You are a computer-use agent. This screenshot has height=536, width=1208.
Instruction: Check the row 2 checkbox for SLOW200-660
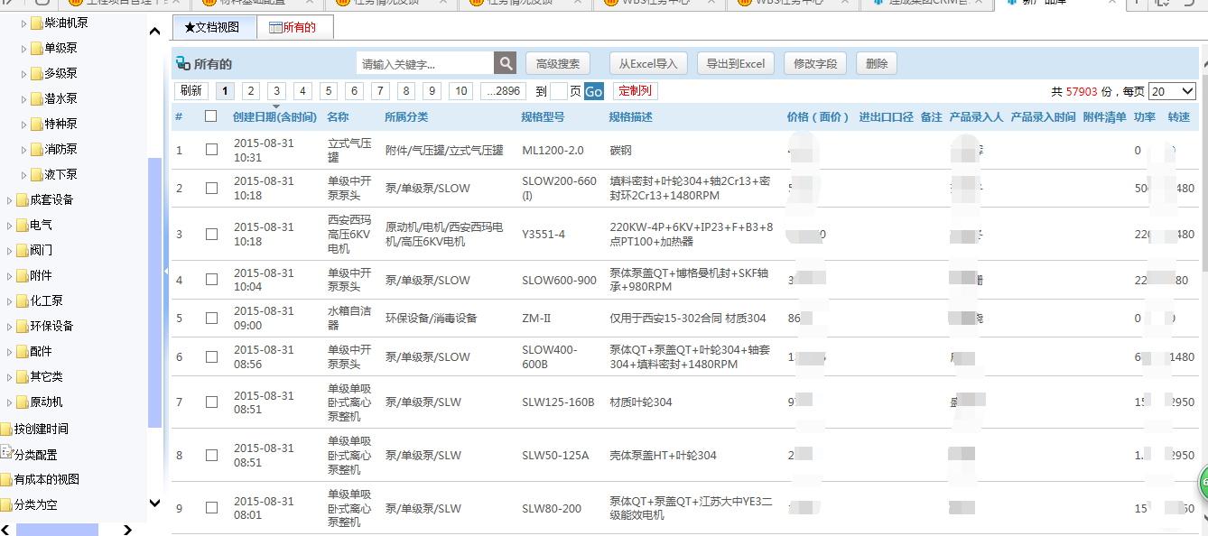pyautogui.click(x=211, y=188)
